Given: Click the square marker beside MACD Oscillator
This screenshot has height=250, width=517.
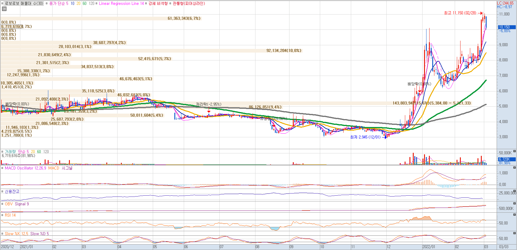Looking at the screenshot, I should point(2,168).
